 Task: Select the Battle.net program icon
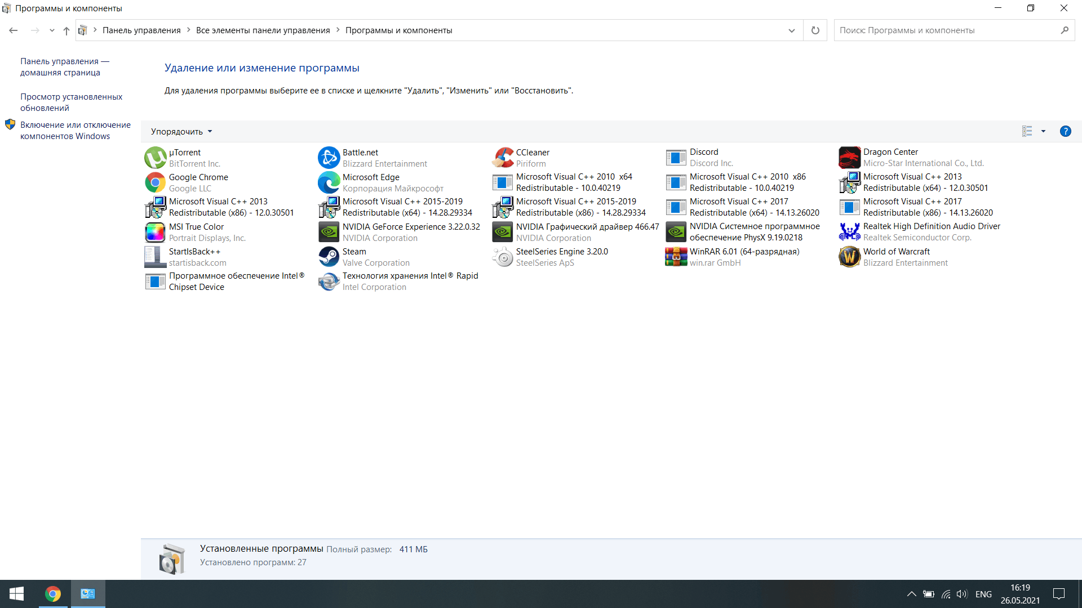(329, 158)
